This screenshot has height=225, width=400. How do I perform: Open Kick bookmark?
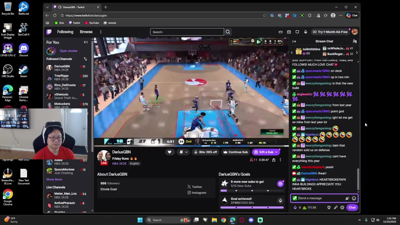tap(59, 23)
